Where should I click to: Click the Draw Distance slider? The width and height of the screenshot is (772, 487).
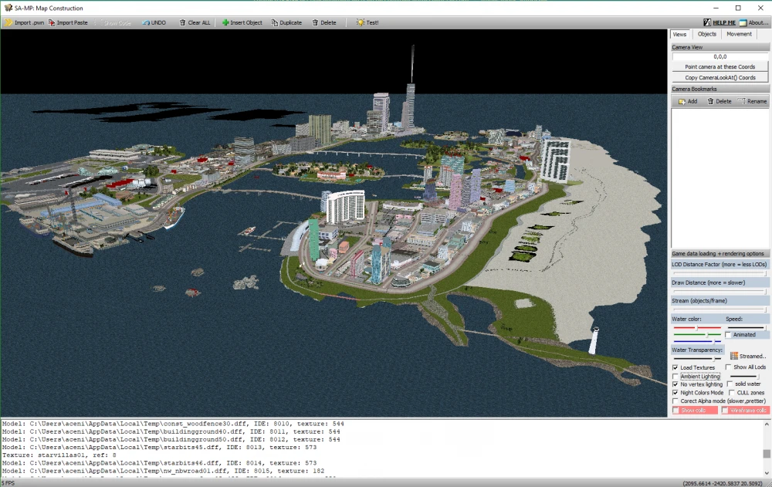tap(720, 292)
